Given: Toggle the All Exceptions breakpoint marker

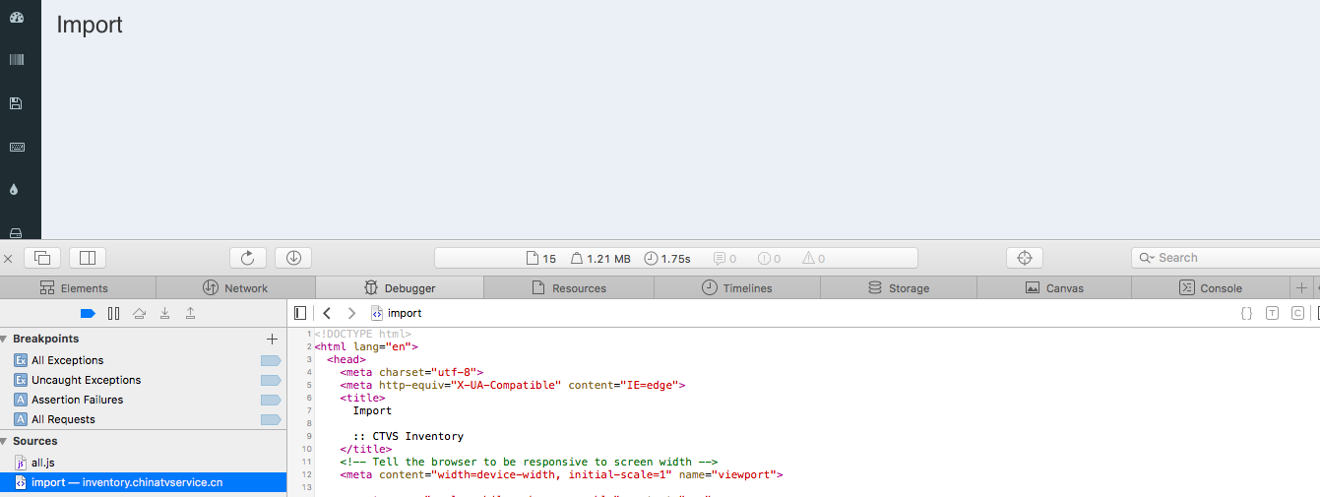Looking at the screenshot, I should pyautogui.click(x=271, y=360).
